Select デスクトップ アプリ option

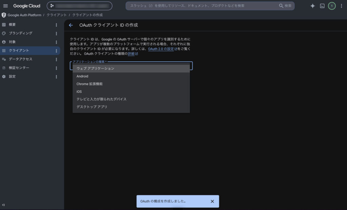(x=131, y=107)
